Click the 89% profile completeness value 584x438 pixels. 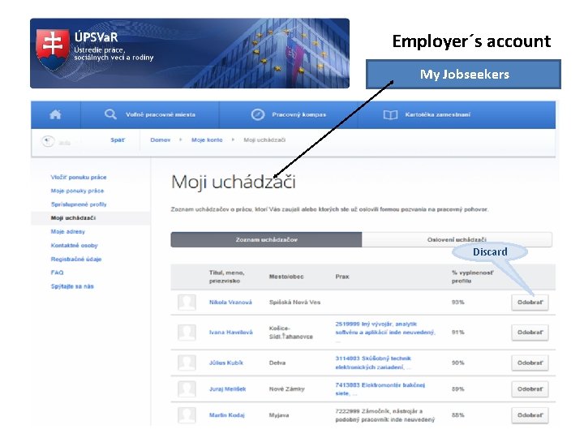pyautogui.click(x=458, y=389)
